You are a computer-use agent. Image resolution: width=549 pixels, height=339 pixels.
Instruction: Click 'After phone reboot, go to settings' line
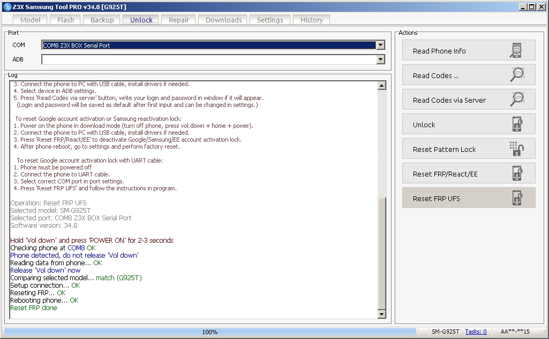[96, 147]
